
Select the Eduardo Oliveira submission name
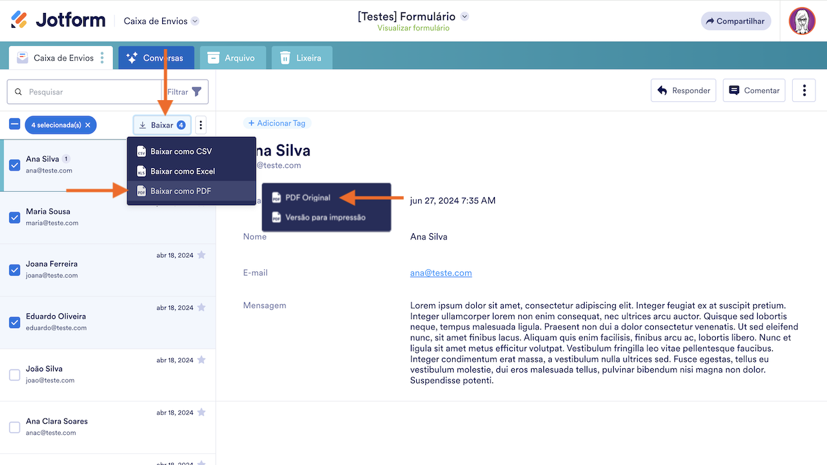(x=56, y=316)
